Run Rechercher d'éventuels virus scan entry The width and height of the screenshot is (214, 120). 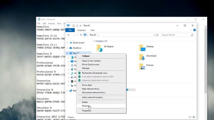tap(95, 73)
